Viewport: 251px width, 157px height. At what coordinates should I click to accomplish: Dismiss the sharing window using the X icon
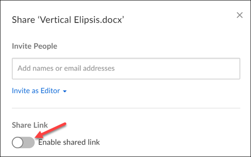click(x=240, y=15)
